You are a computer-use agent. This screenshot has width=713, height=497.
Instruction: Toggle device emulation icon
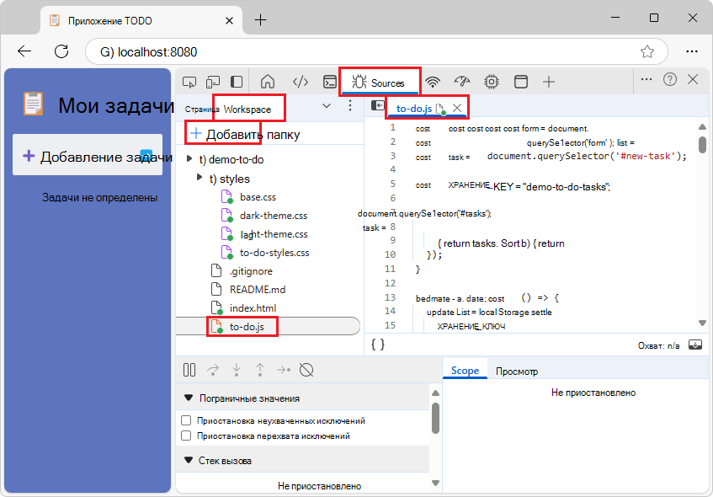(x=213, y=82)
